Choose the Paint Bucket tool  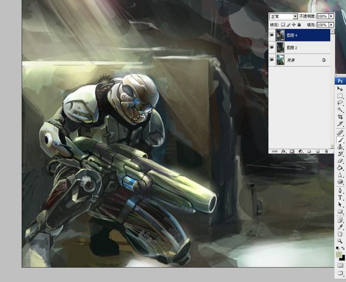[340, 168]
